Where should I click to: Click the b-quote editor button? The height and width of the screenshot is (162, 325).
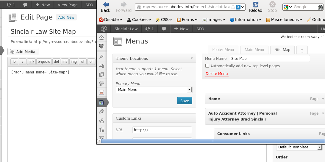44,62
